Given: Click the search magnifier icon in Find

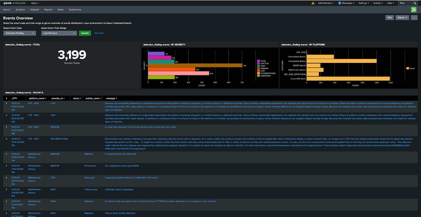Looking at the screenshot, I should click(x=415, y=3).
